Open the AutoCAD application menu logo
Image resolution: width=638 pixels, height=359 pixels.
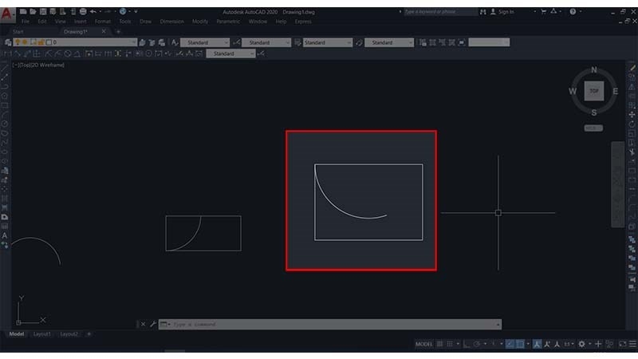[x=7, y=14]
